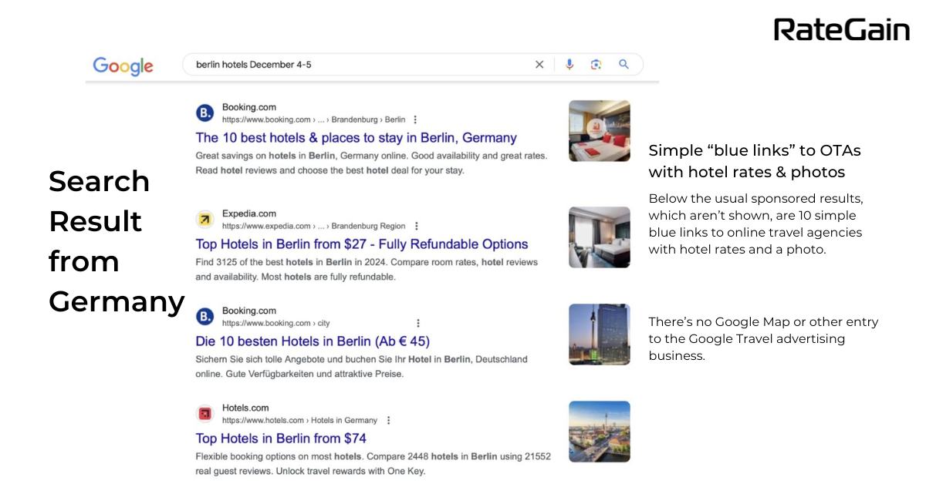
Task: Open the three-dot menu next to Hotels.com result
Action: tap(388, 420)
